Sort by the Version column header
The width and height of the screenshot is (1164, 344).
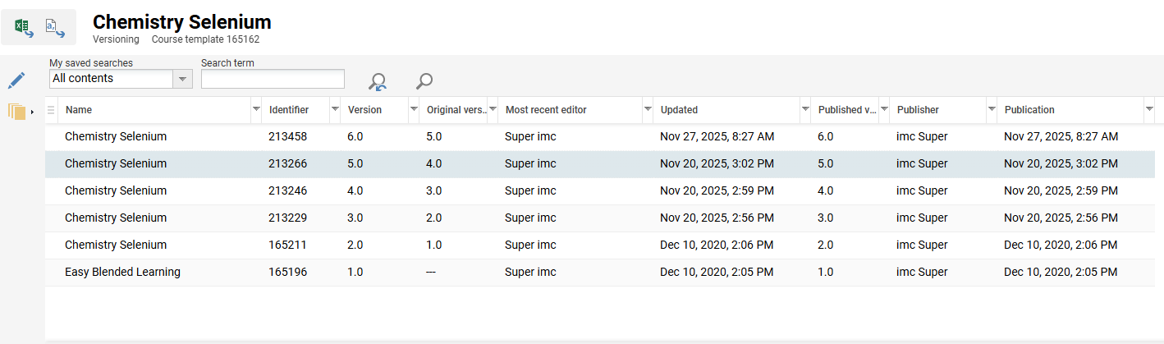tap(364, 110)
